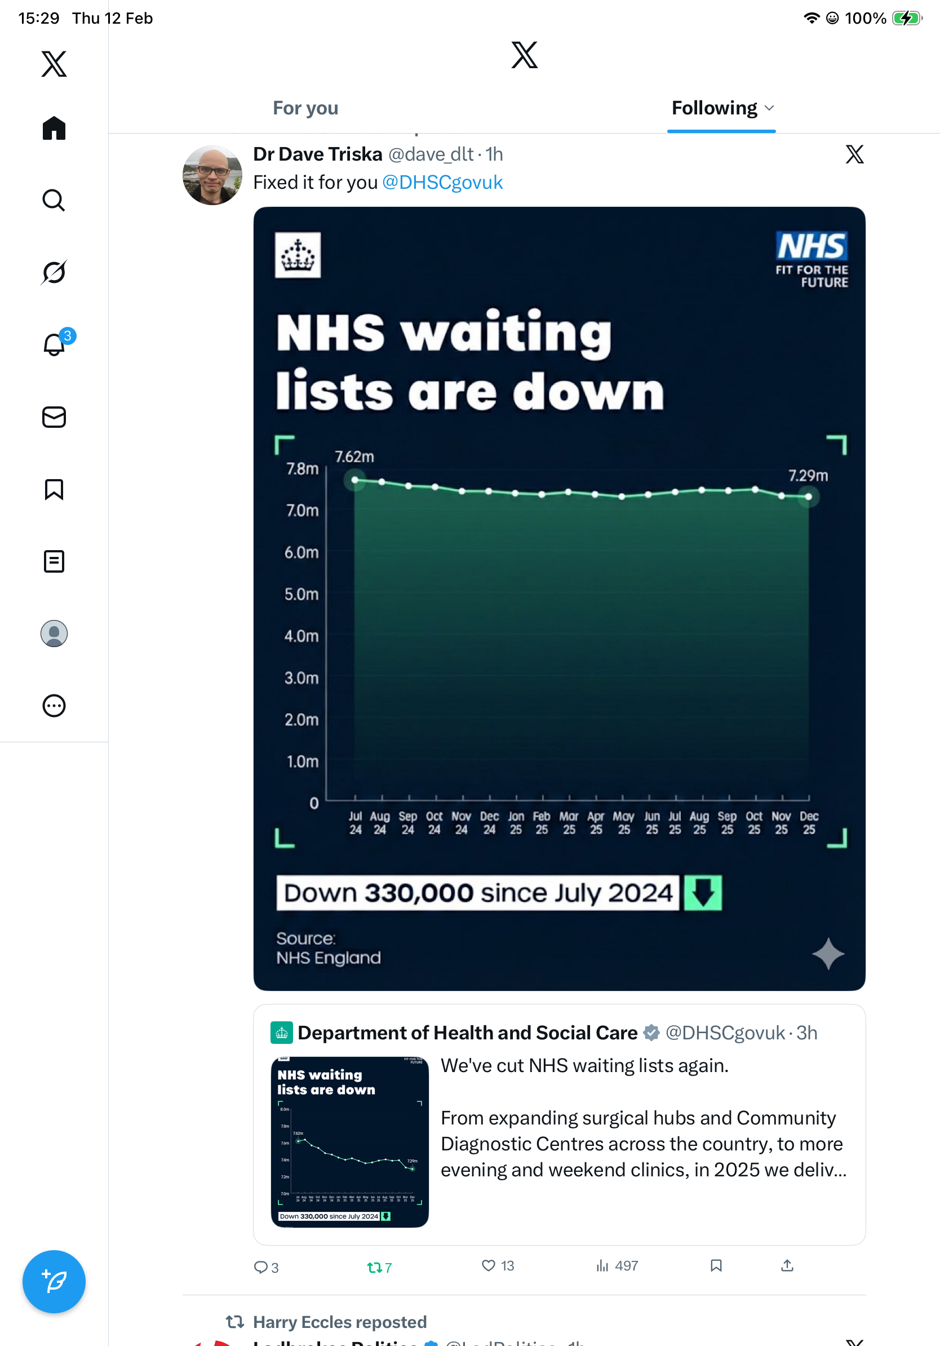Open Messages envelope icon
This screenshot has height=1346, width=940.
pyautogui.click(x=54, y=417)
